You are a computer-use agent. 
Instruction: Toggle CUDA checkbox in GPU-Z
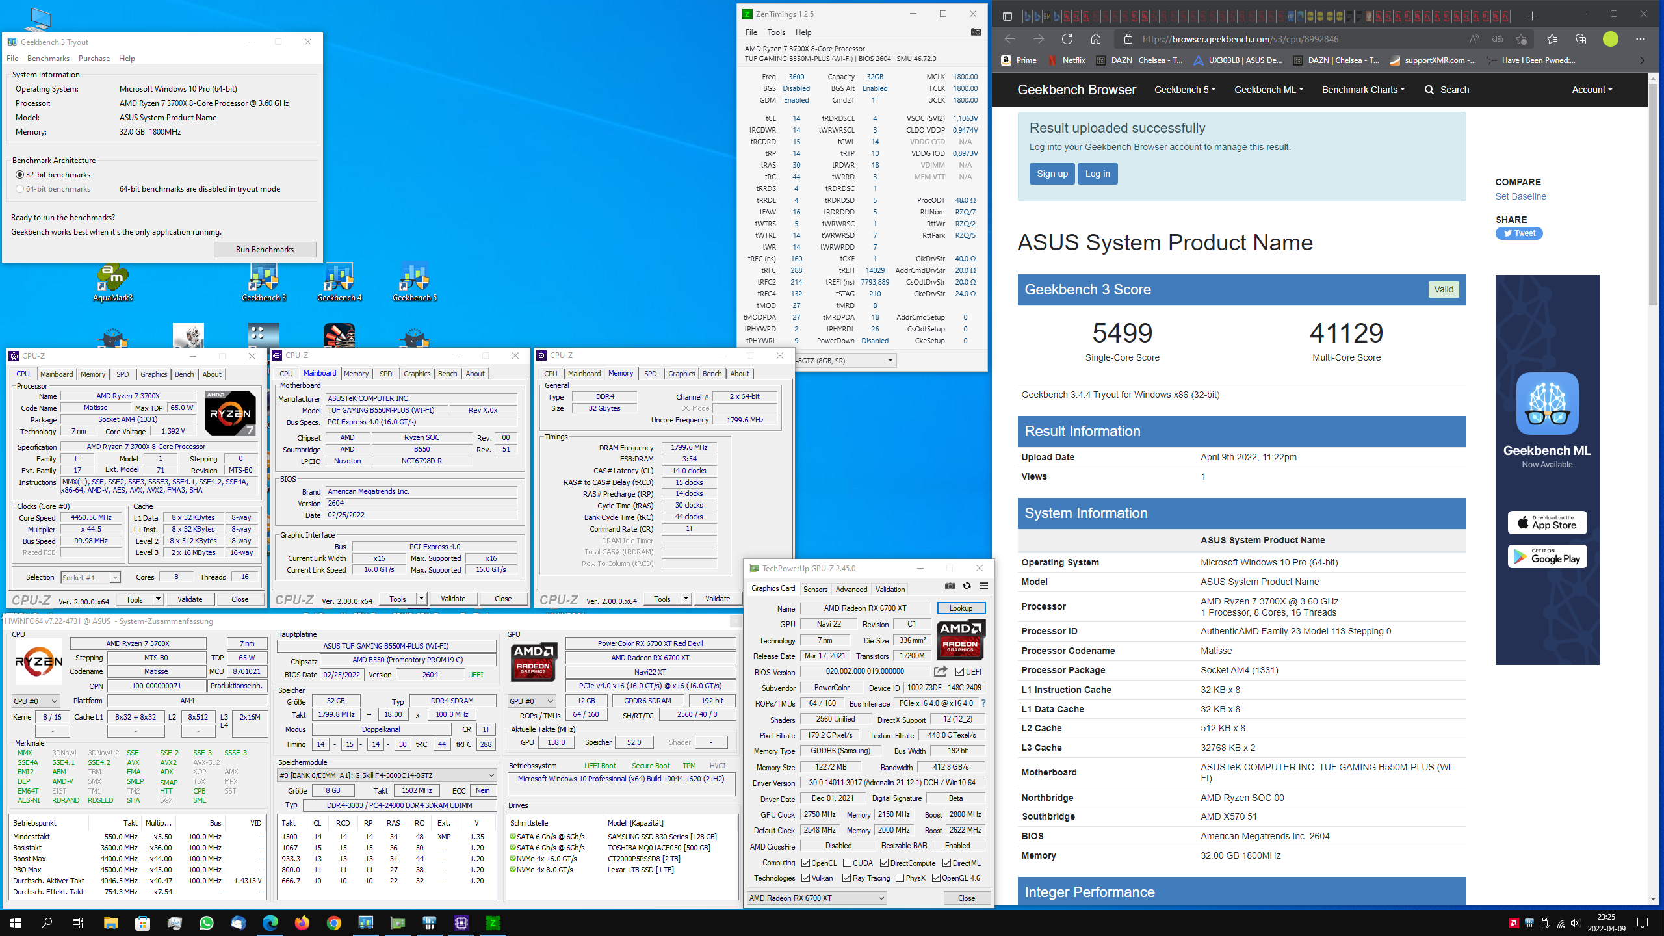(847, 863)
